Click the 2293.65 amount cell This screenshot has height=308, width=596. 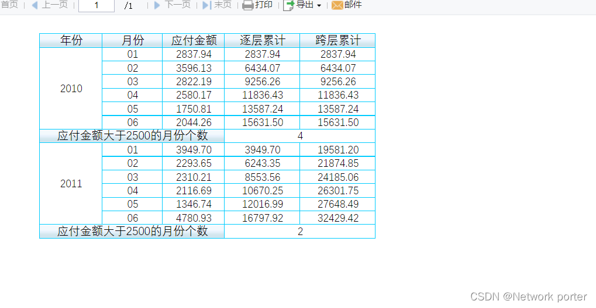(x=194, y=163)
